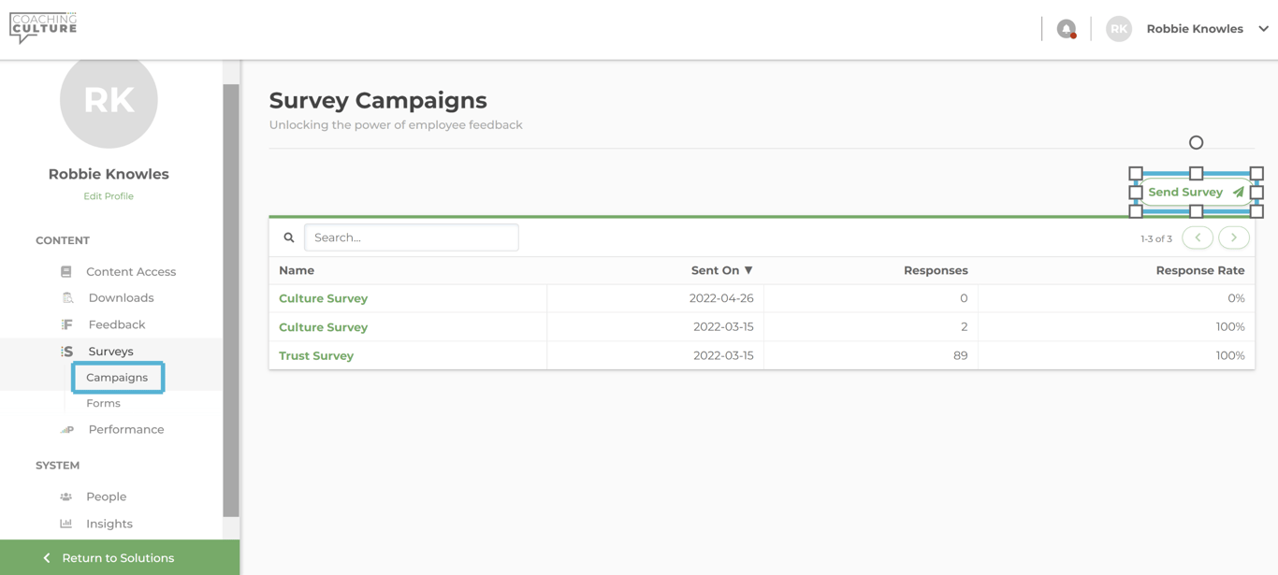Go to Feedback section in sidebar
Image resolution: width=1278 pixels, height=575 pixels.
click(116, 324)
